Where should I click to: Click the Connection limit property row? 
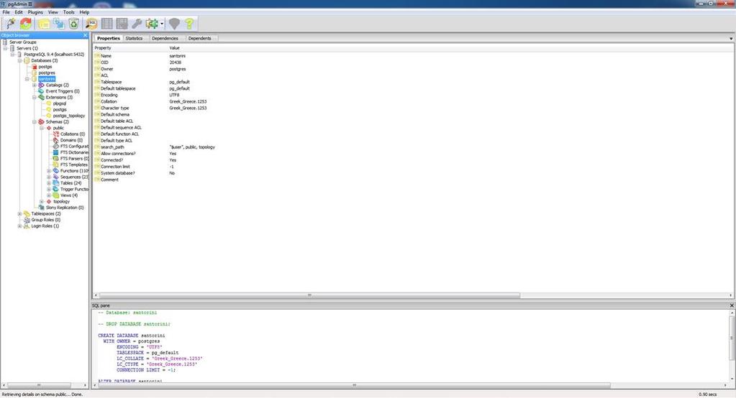tap(413, 167)
